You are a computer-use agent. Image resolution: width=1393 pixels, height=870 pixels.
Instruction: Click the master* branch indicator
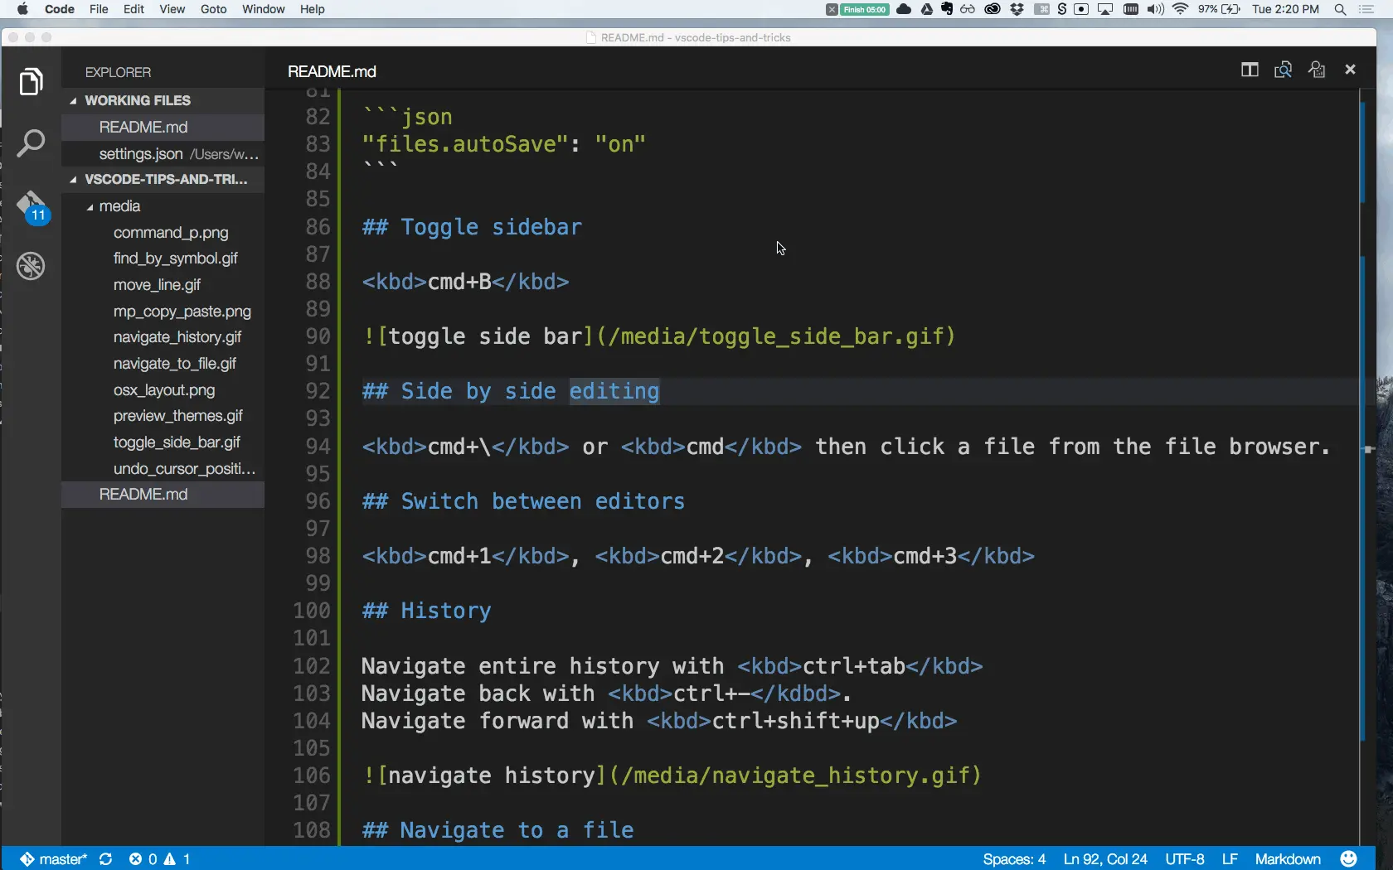point(53,859)
